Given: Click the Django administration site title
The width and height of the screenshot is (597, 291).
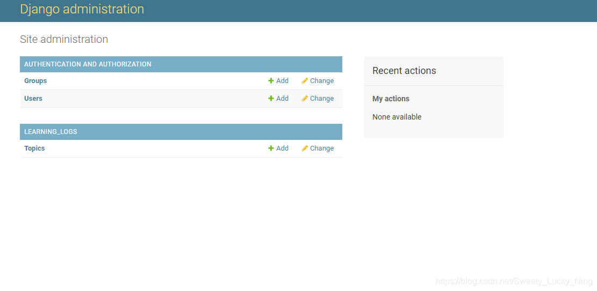Looking at the screenshot, I should tap(82, 9).
